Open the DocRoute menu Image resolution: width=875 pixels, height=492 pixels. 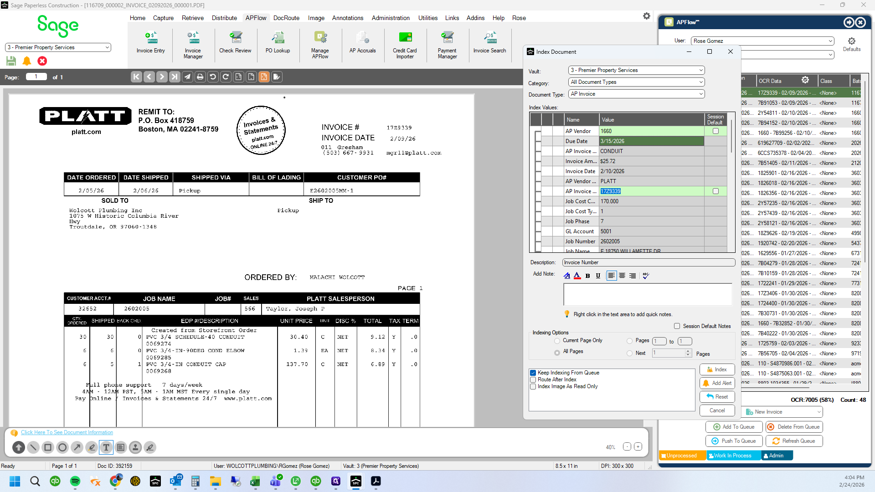tap(286, 18)
